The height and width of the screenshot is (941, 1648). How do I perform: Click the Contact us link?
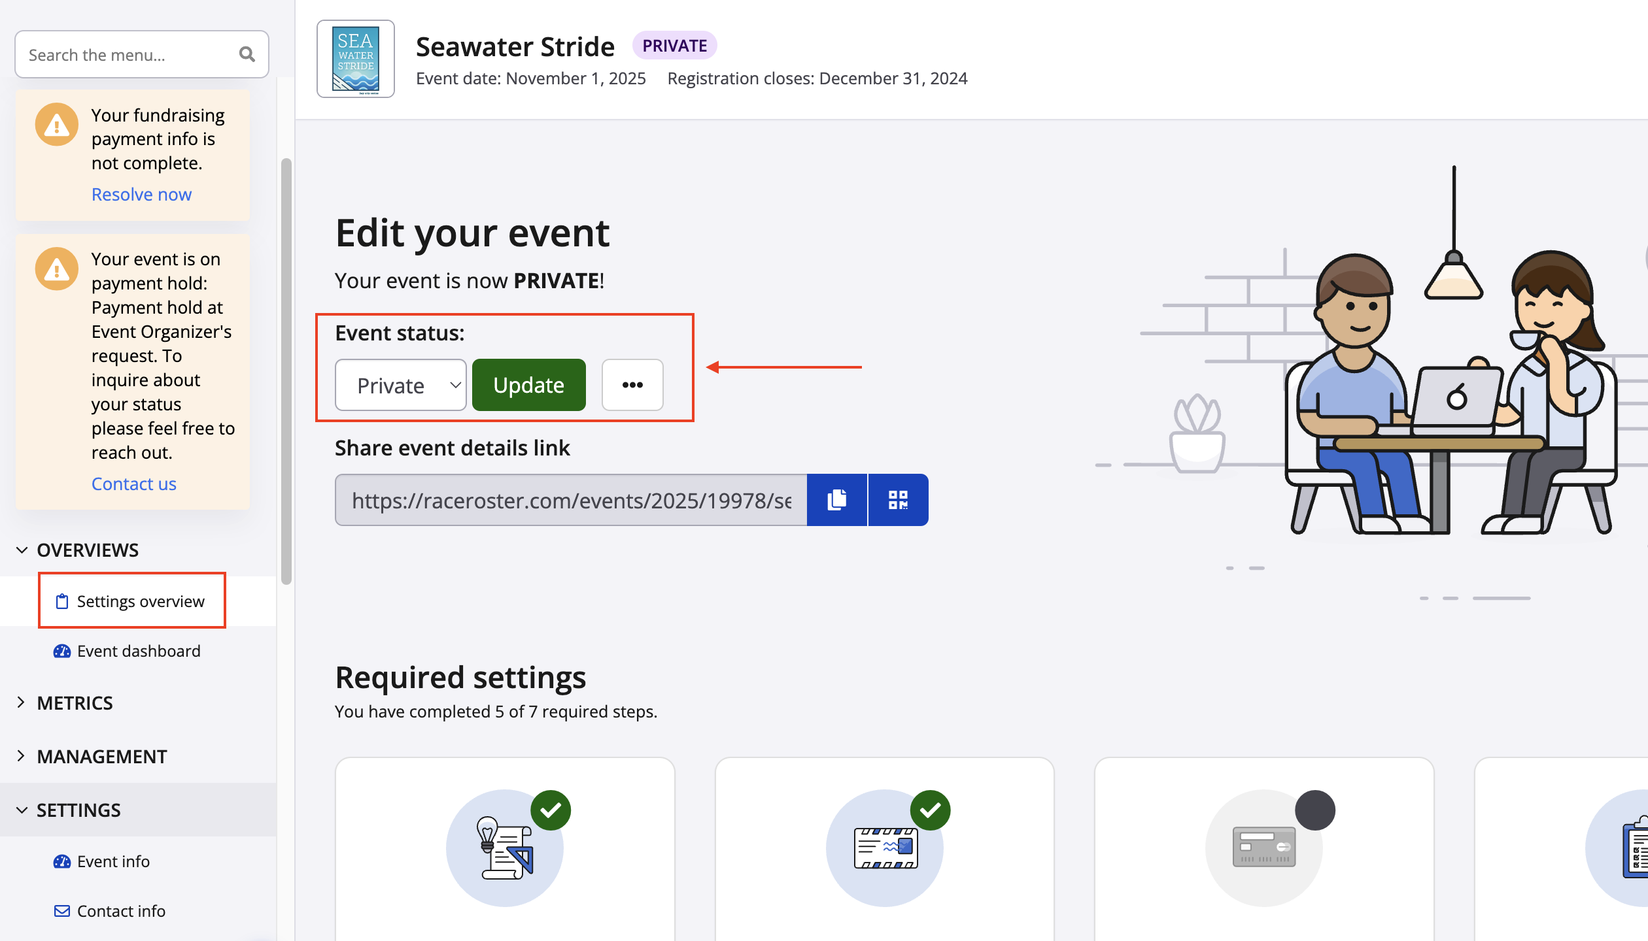(x=133, y=484)
